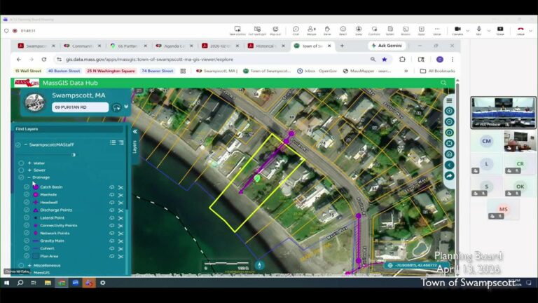Reload the browser page
This screenshot has height=303, width=538.
[44, 60]
